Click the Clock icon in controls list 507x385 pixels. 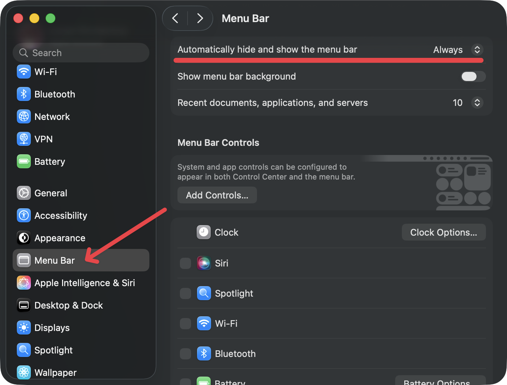point(204,232)
